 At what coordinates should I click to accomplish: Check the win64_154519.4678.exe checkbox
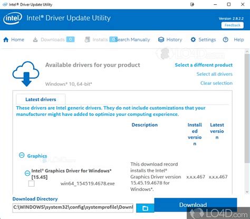pos(31,184)
